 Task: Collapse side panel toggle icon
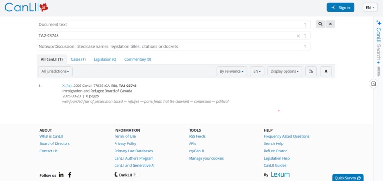click(373, 84)
